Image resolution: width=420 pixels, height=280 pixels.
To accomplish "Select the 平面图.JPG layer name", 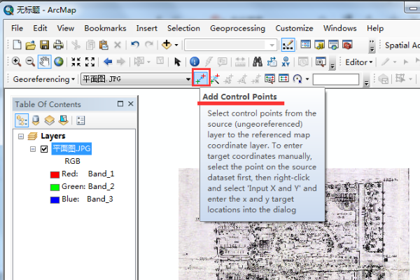I will coord(71,148).
